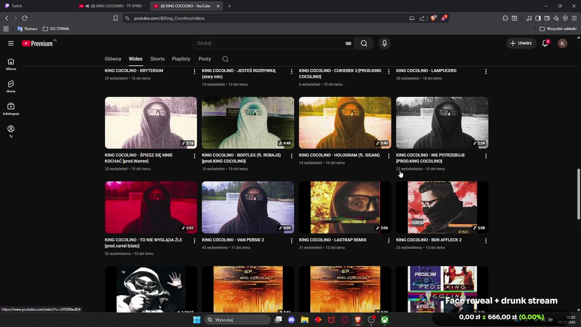581x327 pixels.
Task: Open options for HOLOGRAM (ft. SIGAM) video
Action: coord(389,156)
